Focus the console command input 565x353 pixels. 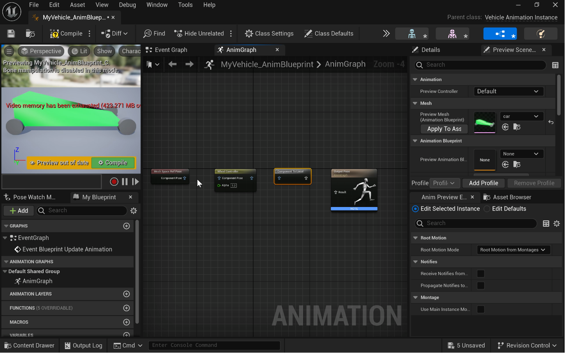pos(214,346)
